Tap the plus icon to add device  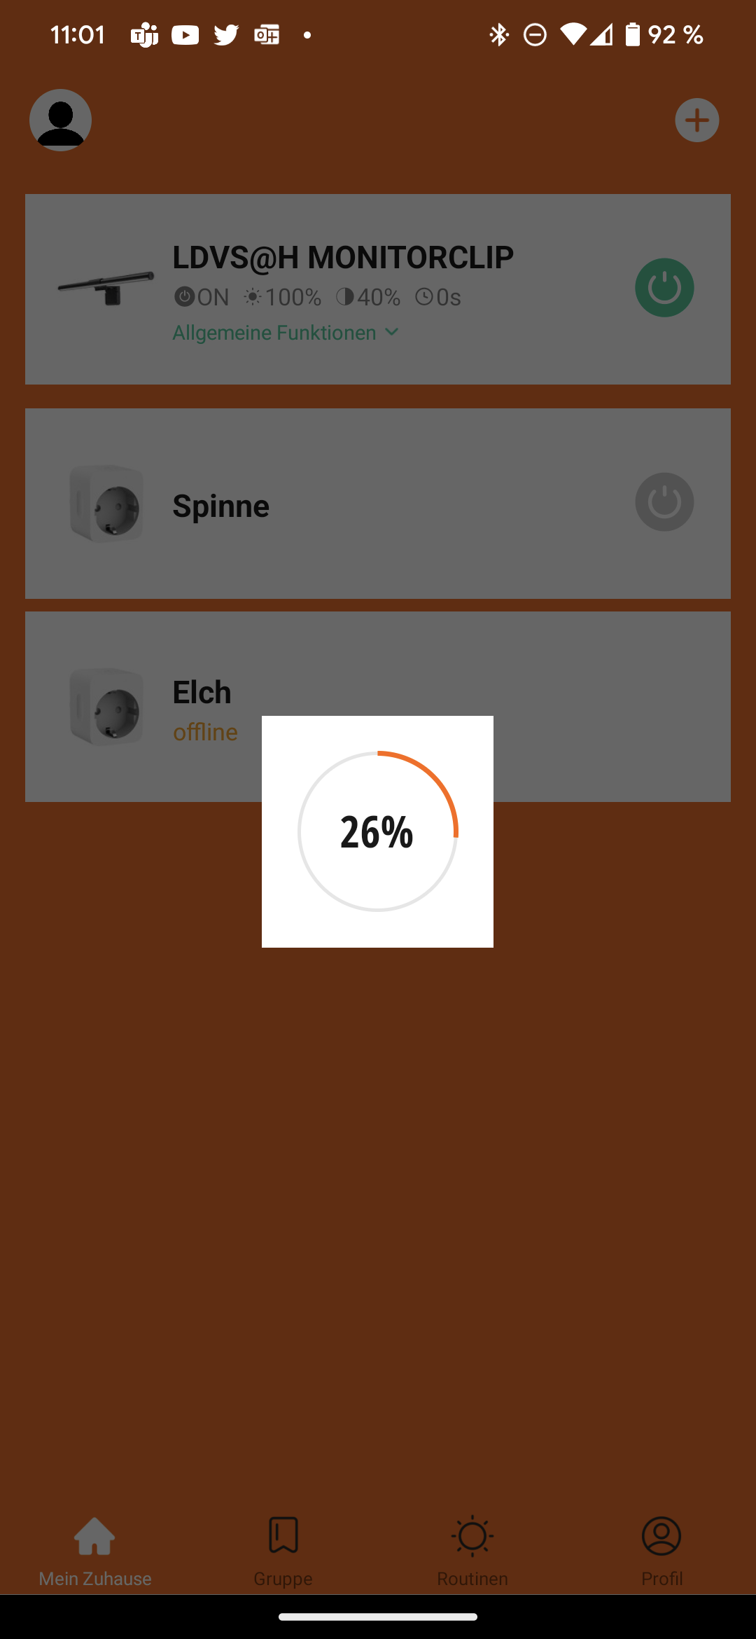pos(696,120)
